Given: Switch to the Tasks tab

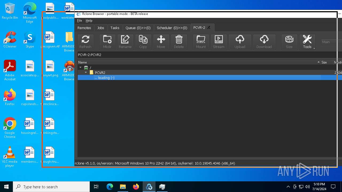Looking at the screenshot, I should tap(115, 28).
